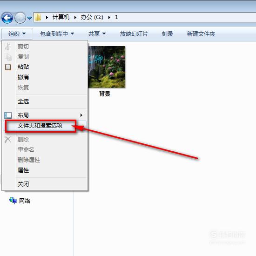Click the Forward navigation arrow button

[x=20, y=18]
